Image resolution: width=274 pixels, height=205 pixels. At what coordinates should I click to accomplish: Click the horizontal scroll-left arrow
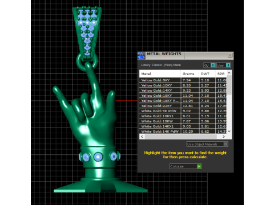[x=142, y=137]
